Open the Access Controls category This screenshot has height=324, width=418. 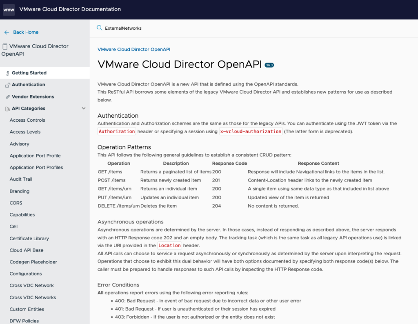27,120
